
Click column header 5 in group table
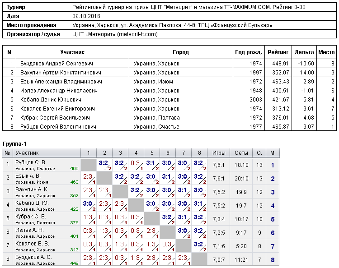click(152, 153)
